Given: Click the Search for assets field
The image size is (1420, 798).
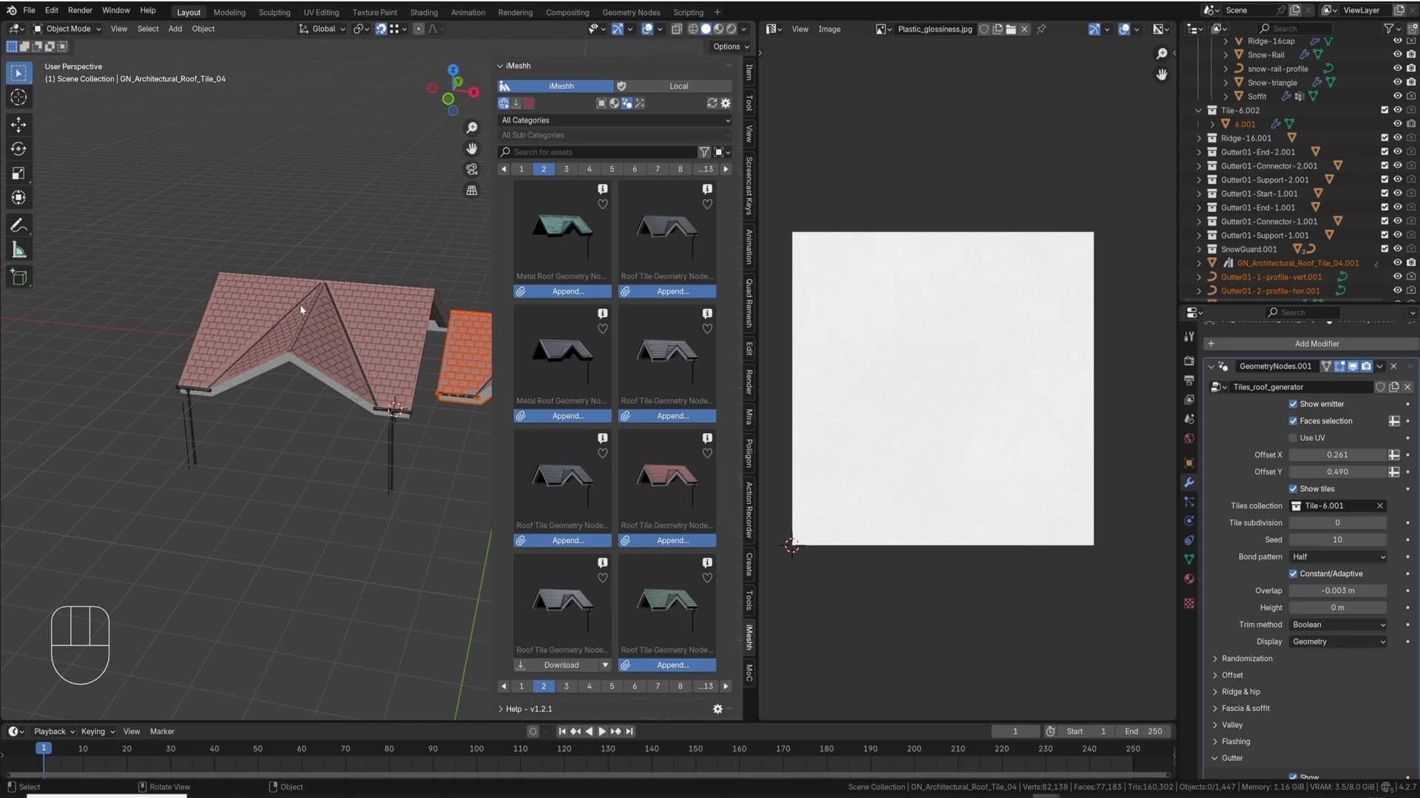Looking at the screenshot, I should (x=598, y=152).
